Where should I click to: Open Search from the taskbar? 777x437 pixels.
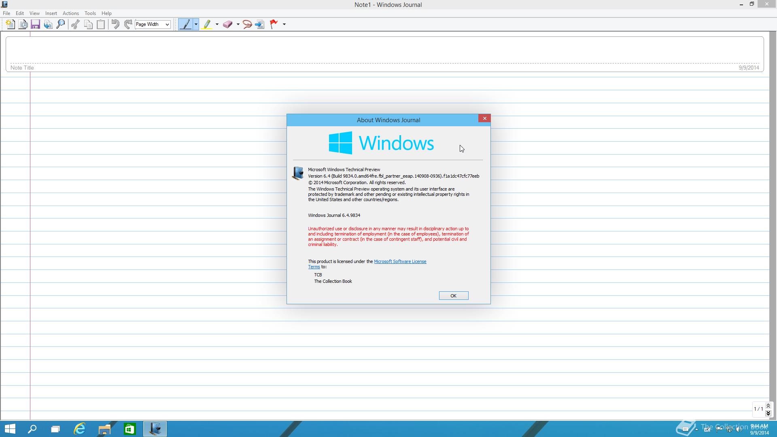32,429
